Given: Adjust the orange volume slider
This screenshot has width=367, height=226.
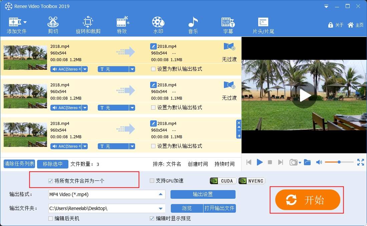Looking at the screenshot, I should 339,162.
